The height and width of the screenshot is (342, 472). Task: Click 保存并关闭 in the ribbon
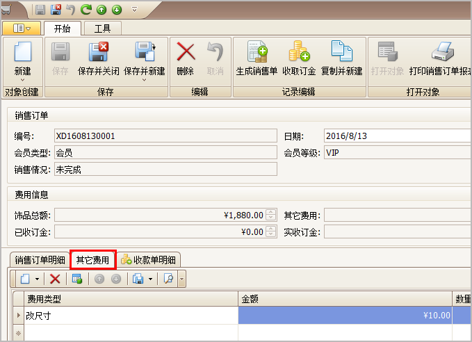[x=99, y=58]
